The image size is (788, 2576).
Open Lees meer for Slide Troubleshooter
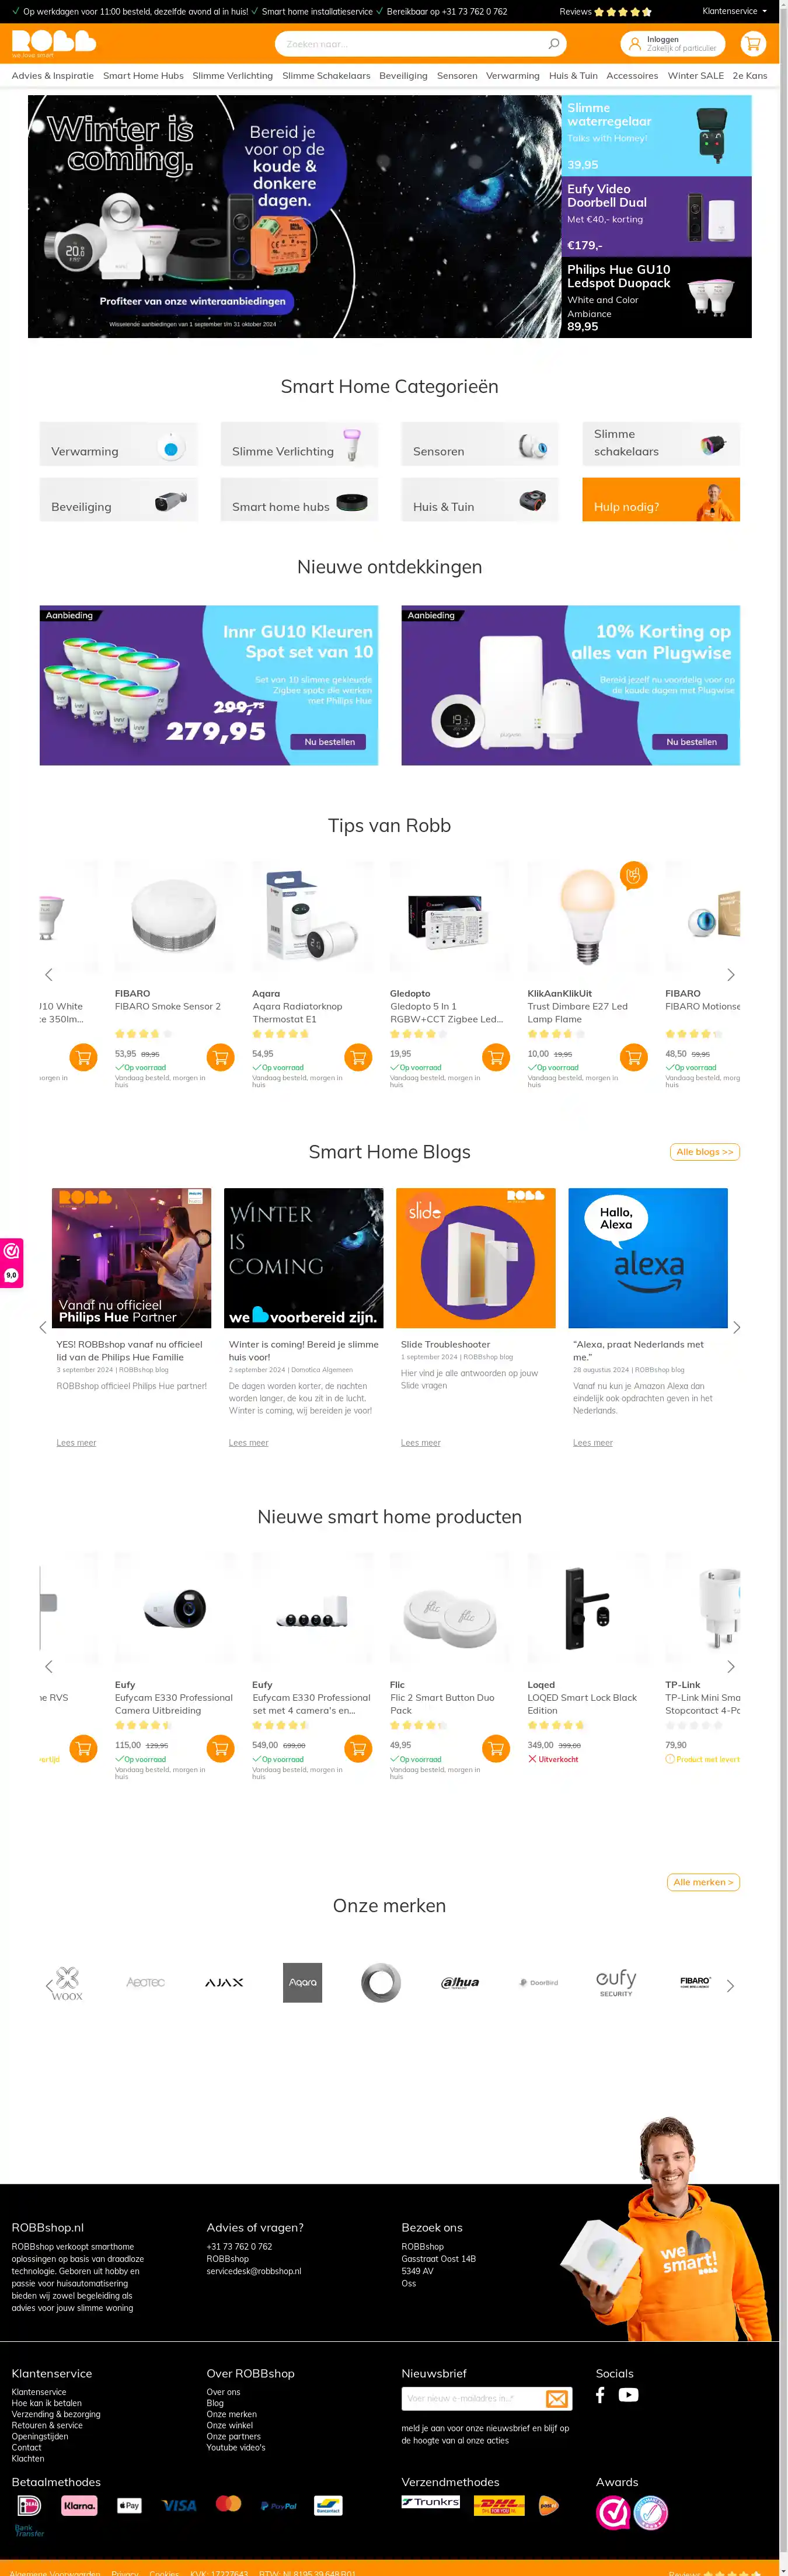coord(421,1443)
